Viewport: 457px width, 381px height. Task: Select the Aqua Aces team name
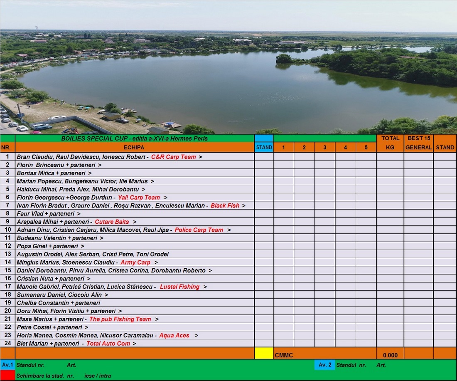[x=174, y=336]
